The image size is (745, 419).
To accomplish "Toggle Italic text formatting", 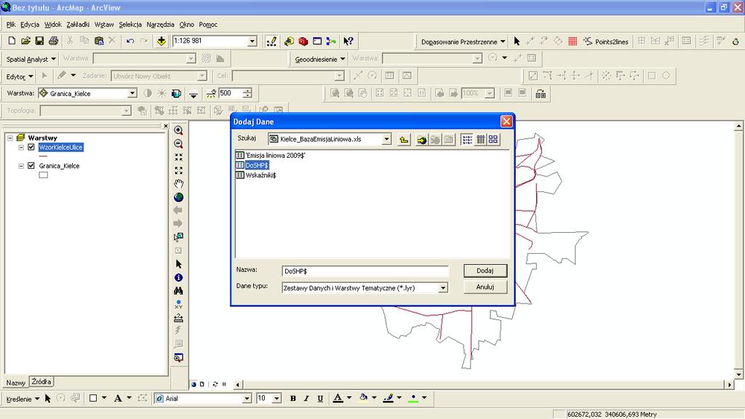I will (306, 399).
